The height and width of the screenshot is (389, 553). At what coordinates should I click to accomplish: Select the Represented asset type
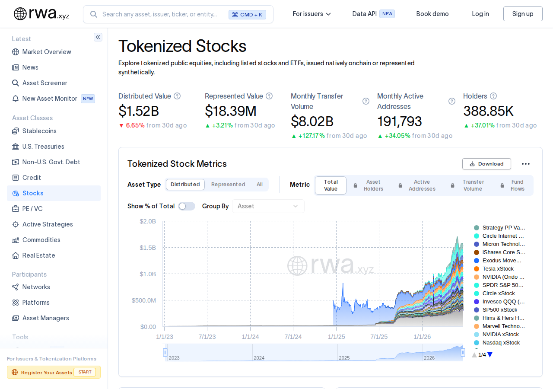pos(228,185)
